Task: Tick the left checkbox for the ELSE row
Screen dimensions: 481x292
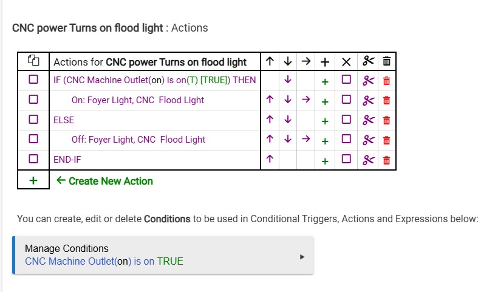Action: click(33, 120)
